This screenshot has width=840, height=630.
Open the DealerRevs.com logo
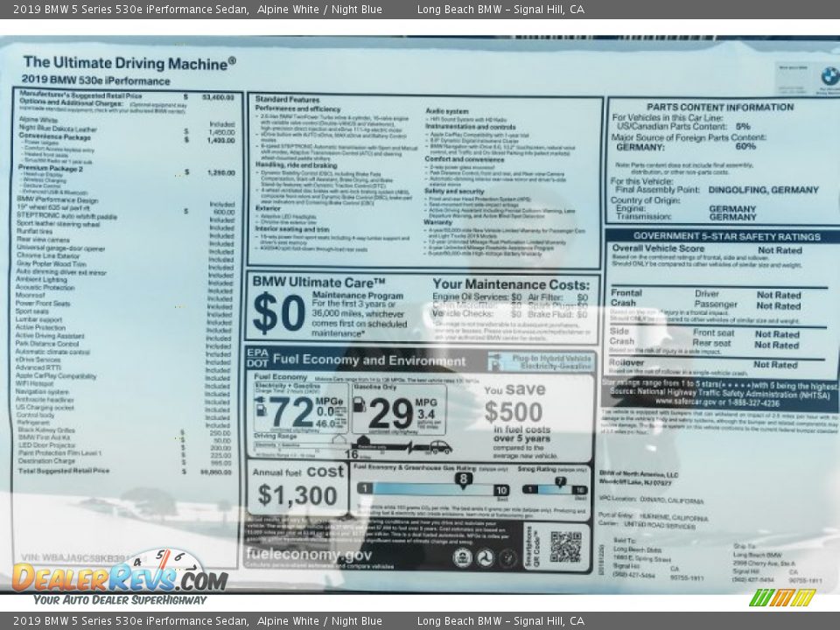[120, 578]
